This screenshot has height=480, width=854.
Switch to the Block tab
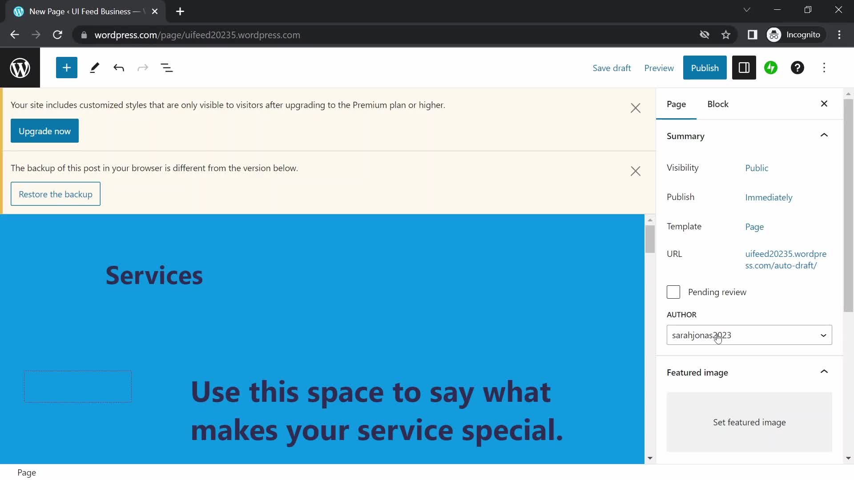coord(718,104)
